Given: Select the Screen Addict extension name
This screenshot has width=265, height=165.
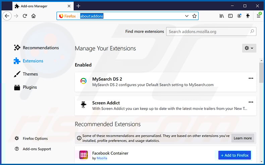Looking at the screenshot, I should (106, 103).
